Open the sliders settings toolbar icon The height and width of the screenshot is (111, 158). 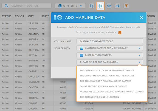click(109, 6)
